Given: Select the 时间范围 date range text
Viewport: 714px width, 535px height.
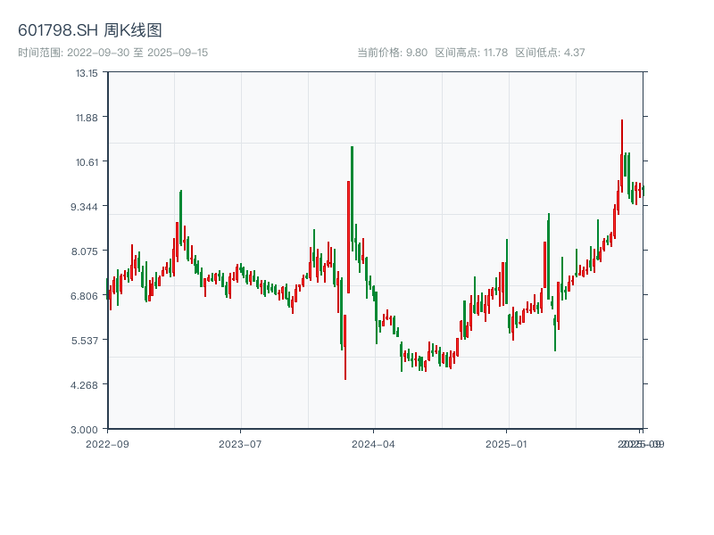Looking at the screenshot, I should pos(113,53).
